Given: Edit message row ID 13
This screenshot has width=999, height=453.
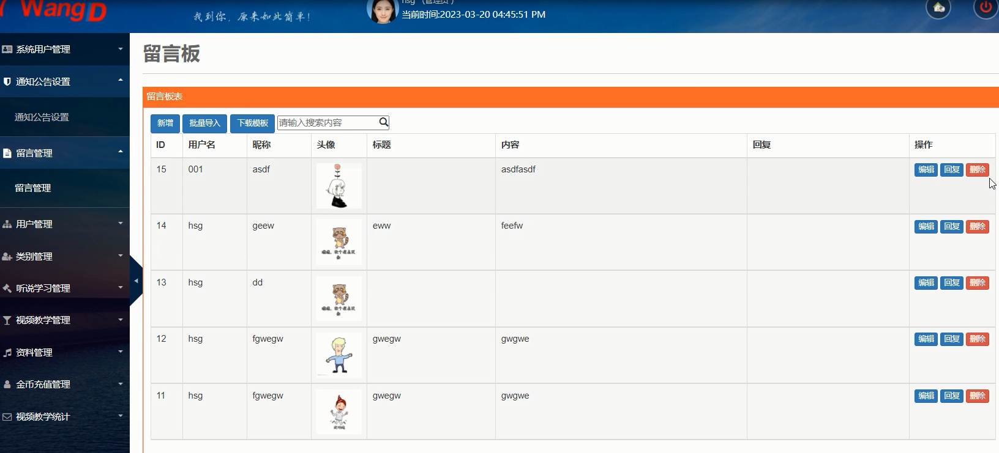Looking at the screenshot, I should [926, 283].
